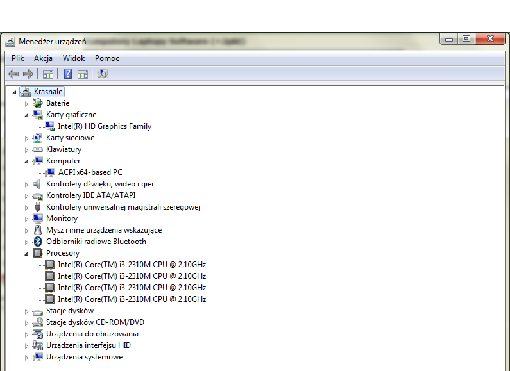
Task: Click the show/hide console tree icon
Action: coord(48,74)
